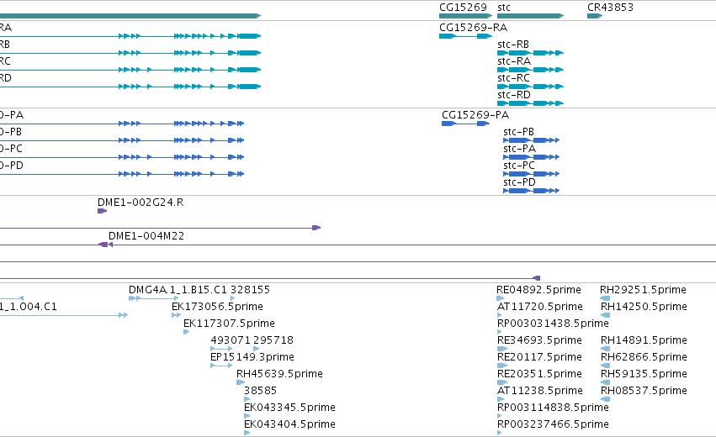
Task: Click the CG15269 gene arrow glyph
Action: coord(466,16)
